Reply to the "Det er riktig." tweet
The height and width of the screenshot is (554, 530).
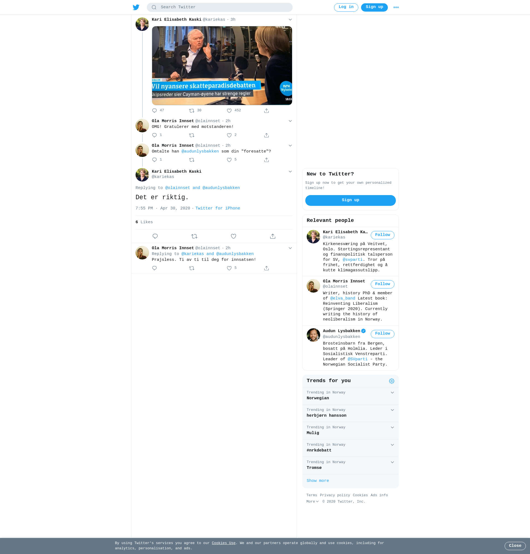click(155, 236)
